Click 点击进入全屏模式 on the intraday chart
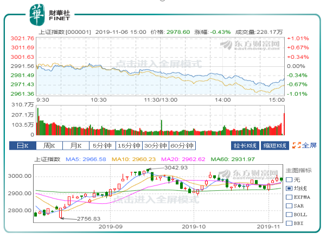Image resolution: width=326 pixels, height=236 pixels. point(158,64)
